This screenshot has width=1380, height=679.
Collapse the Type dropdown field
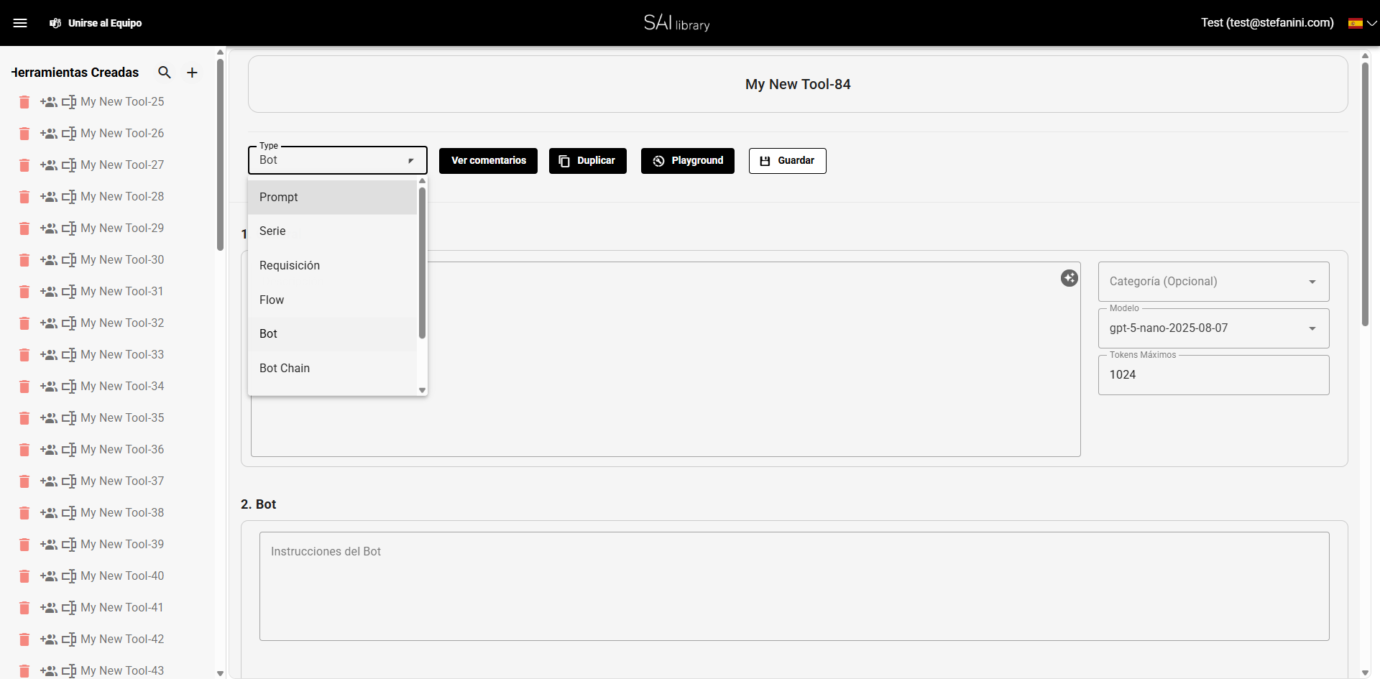click(x=338, y=160)
